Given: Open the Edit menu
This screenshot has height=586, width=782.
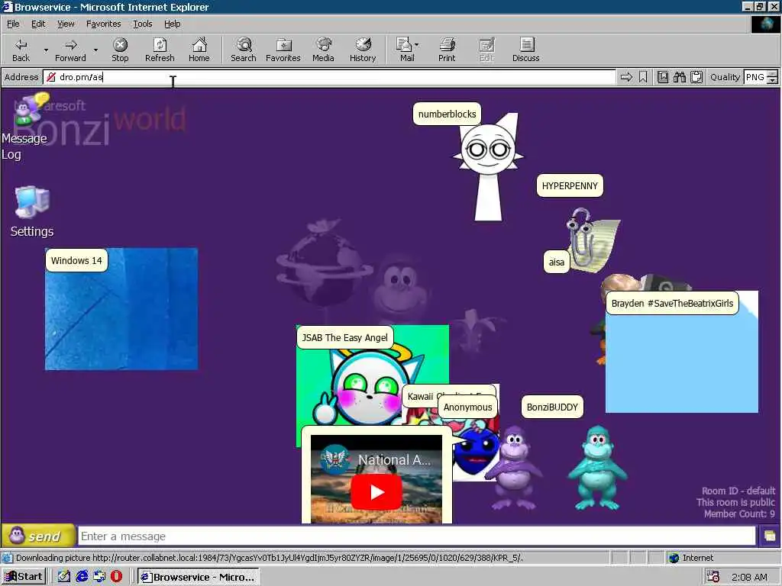Looking at the screenshot, I should (38, 24).
